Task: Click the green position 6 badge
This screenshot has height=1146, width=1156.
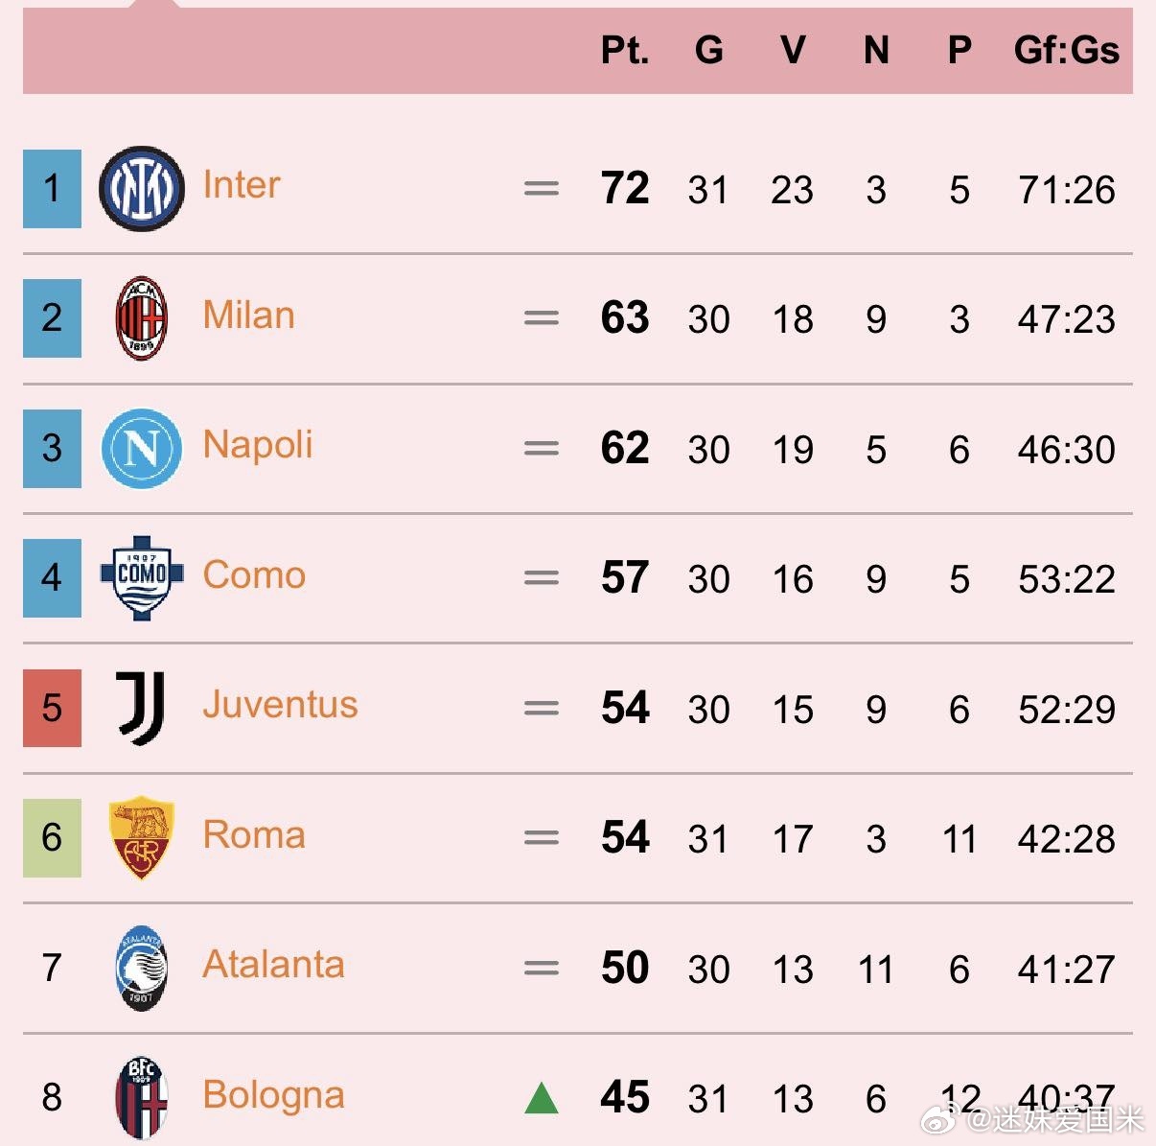Action: [x=52, y=837]
